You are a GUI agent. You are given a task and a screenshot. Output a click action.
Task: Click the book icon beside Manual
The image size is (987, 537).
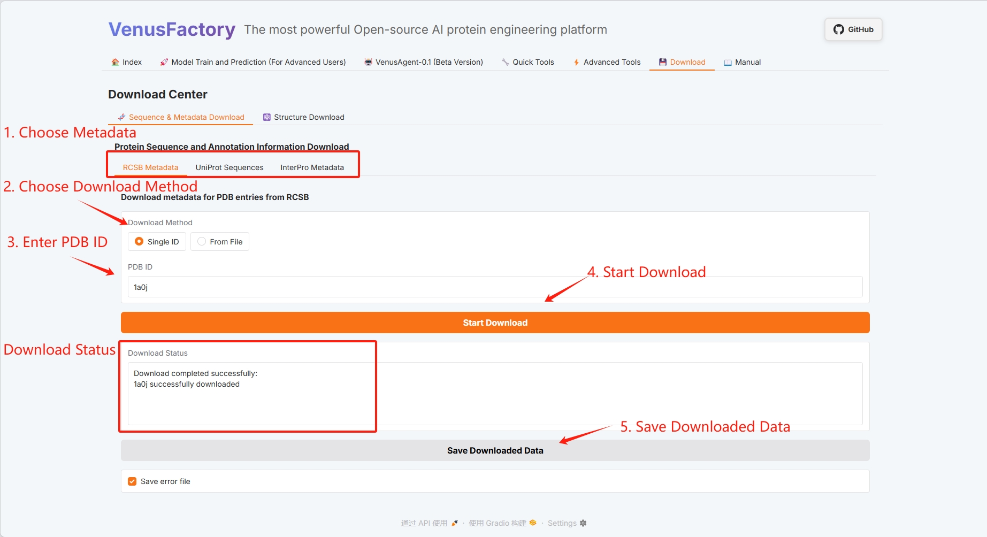click(x=728, y=62)
